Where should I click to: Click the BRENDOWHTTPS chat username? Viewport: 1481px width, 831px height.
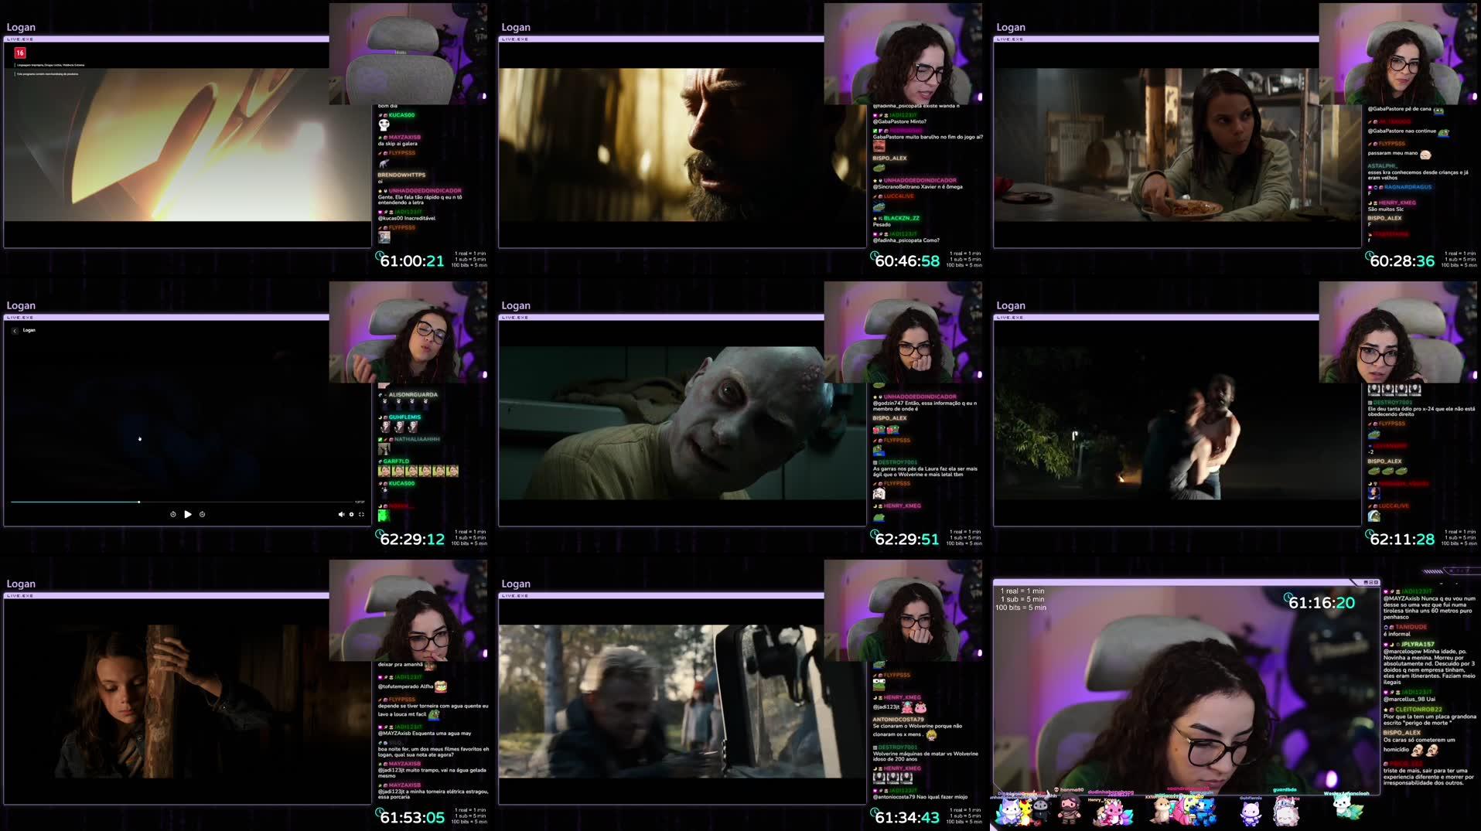401,175
